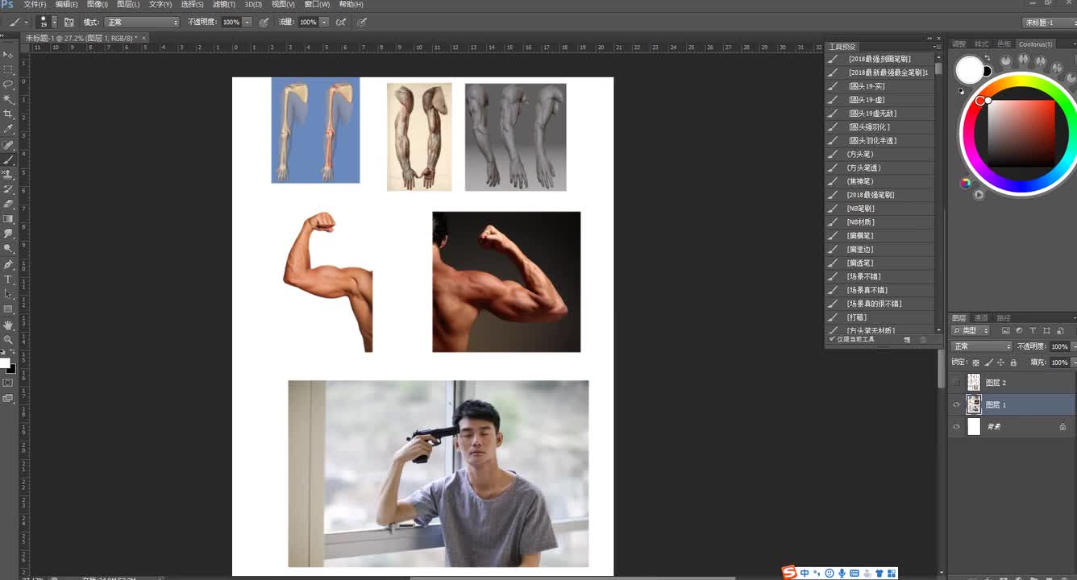Select the [NB笔刷] tool preset
This screenshot has height=580, width=1077.
[x=882, y=209]
